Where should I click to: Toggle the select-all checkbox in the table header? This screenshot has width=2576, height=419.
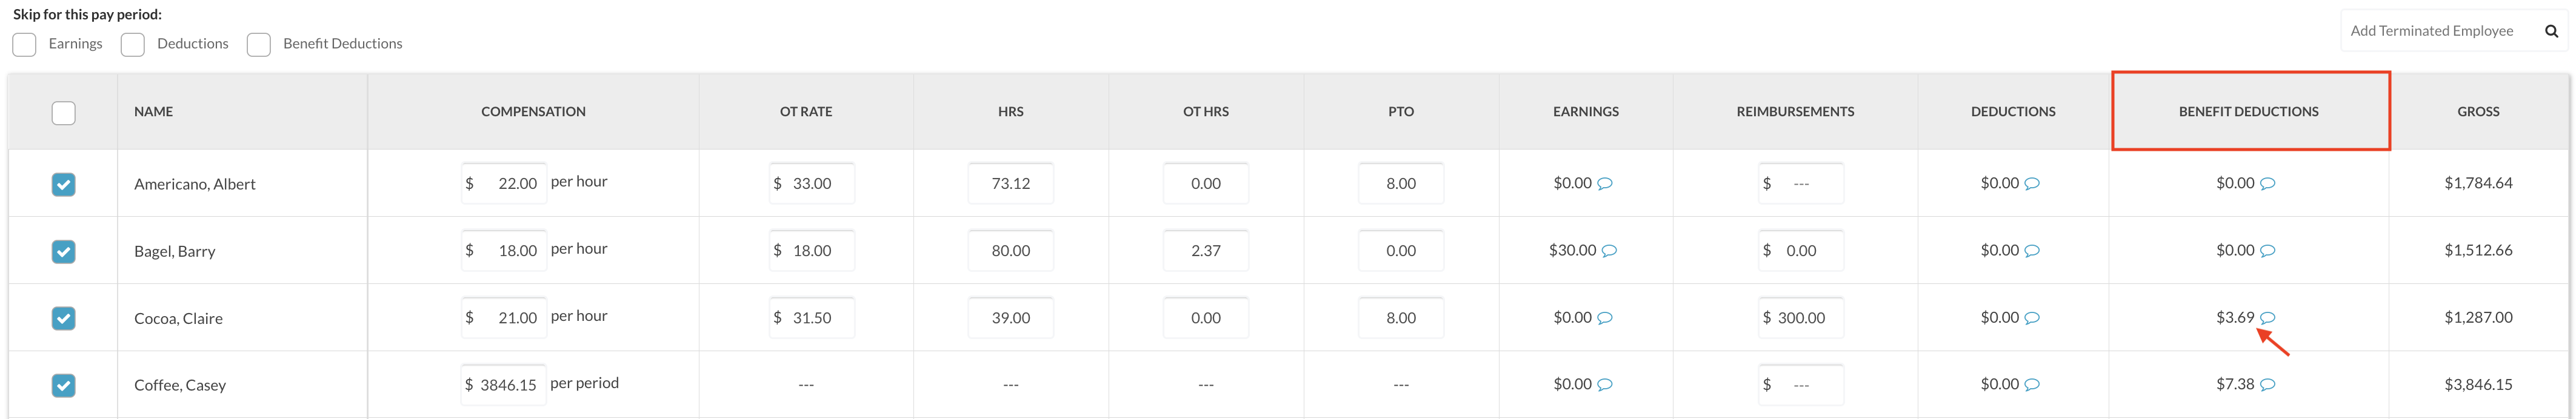[x=63, y=113]
